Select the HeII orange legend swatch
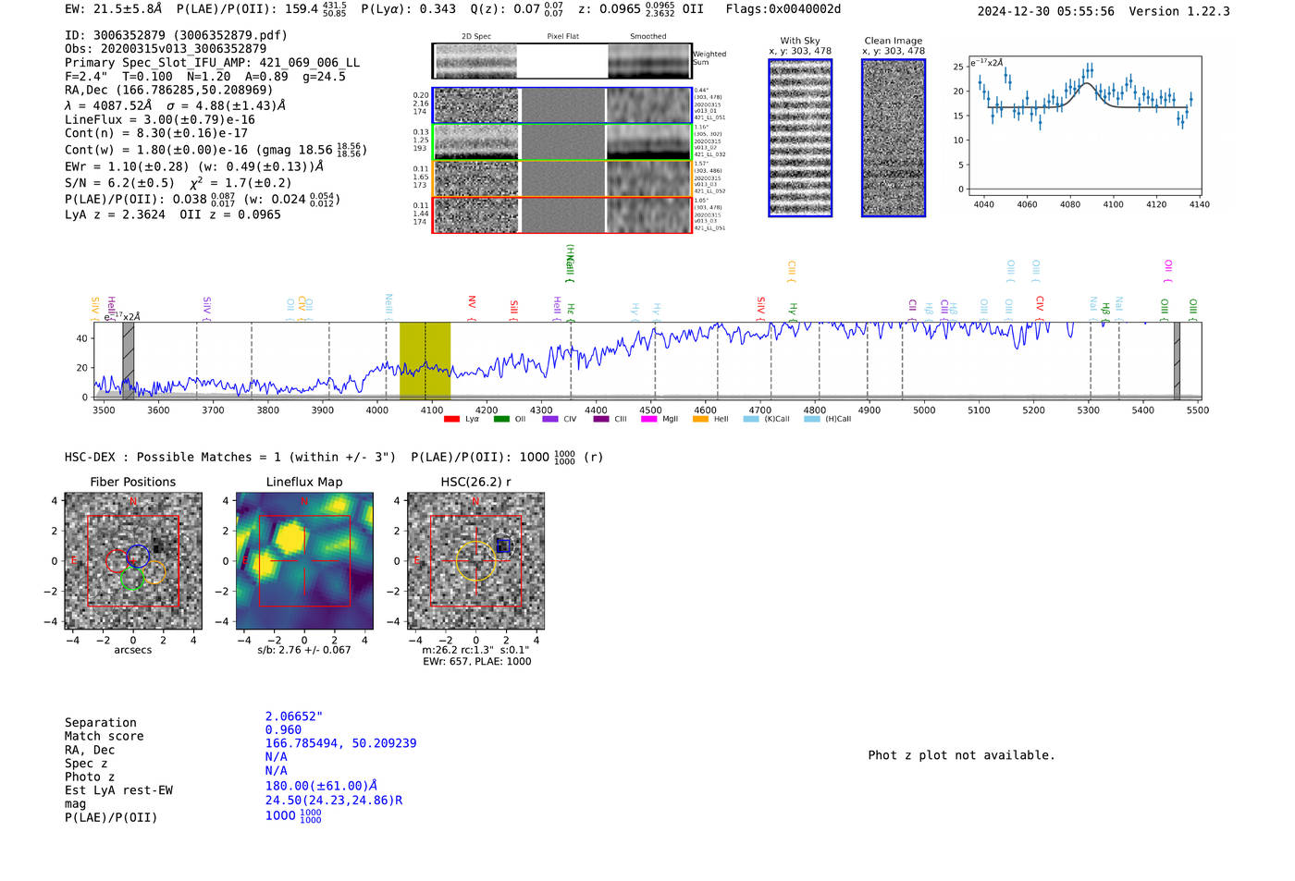The image size is (1295, 881). coord(700,420)
